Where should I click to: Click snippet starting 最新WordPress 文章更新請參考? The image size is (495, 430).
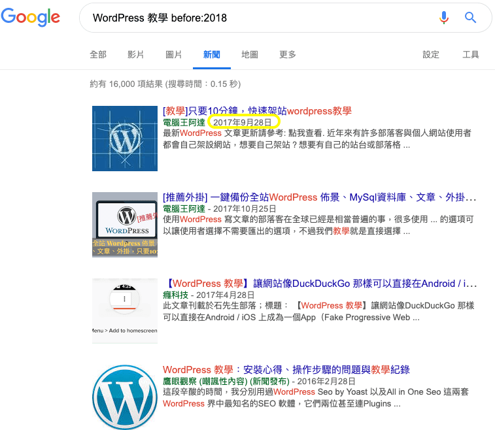pos(317,139)
